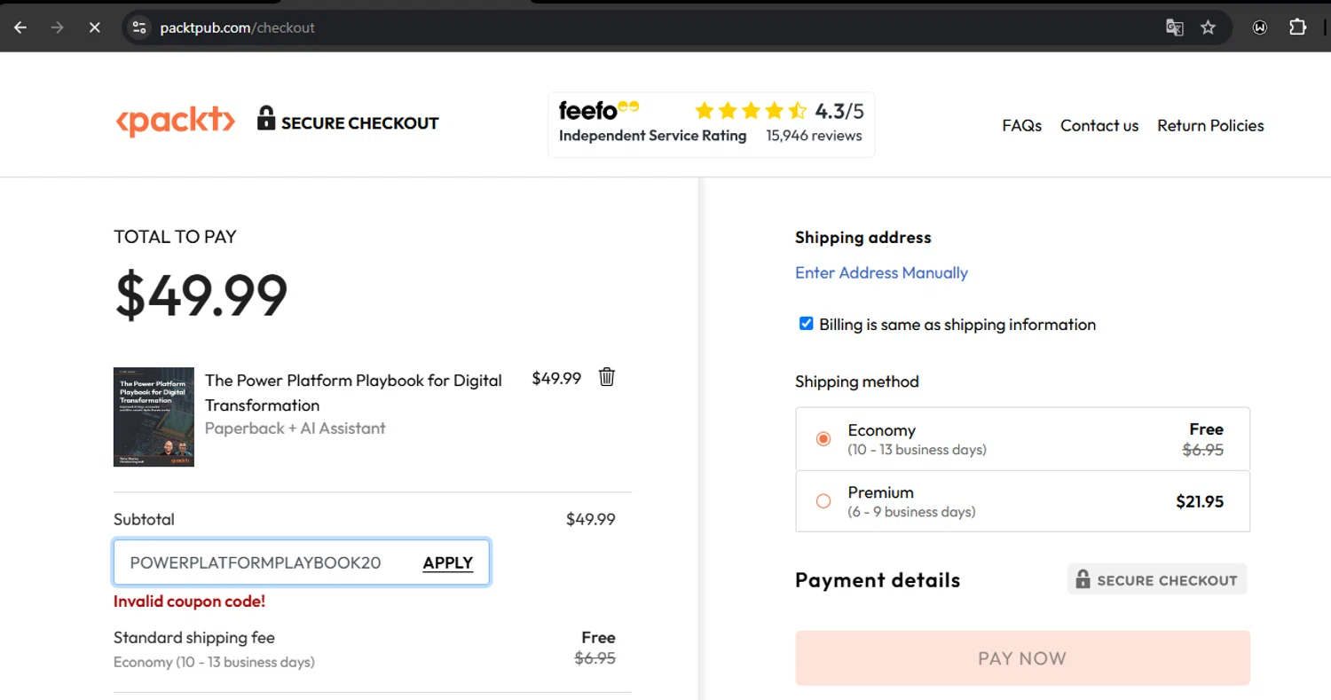The height and width of the screenshot is (700, 1331).
Task: Click the translate page icon
Action: (x=1174, y=28)
